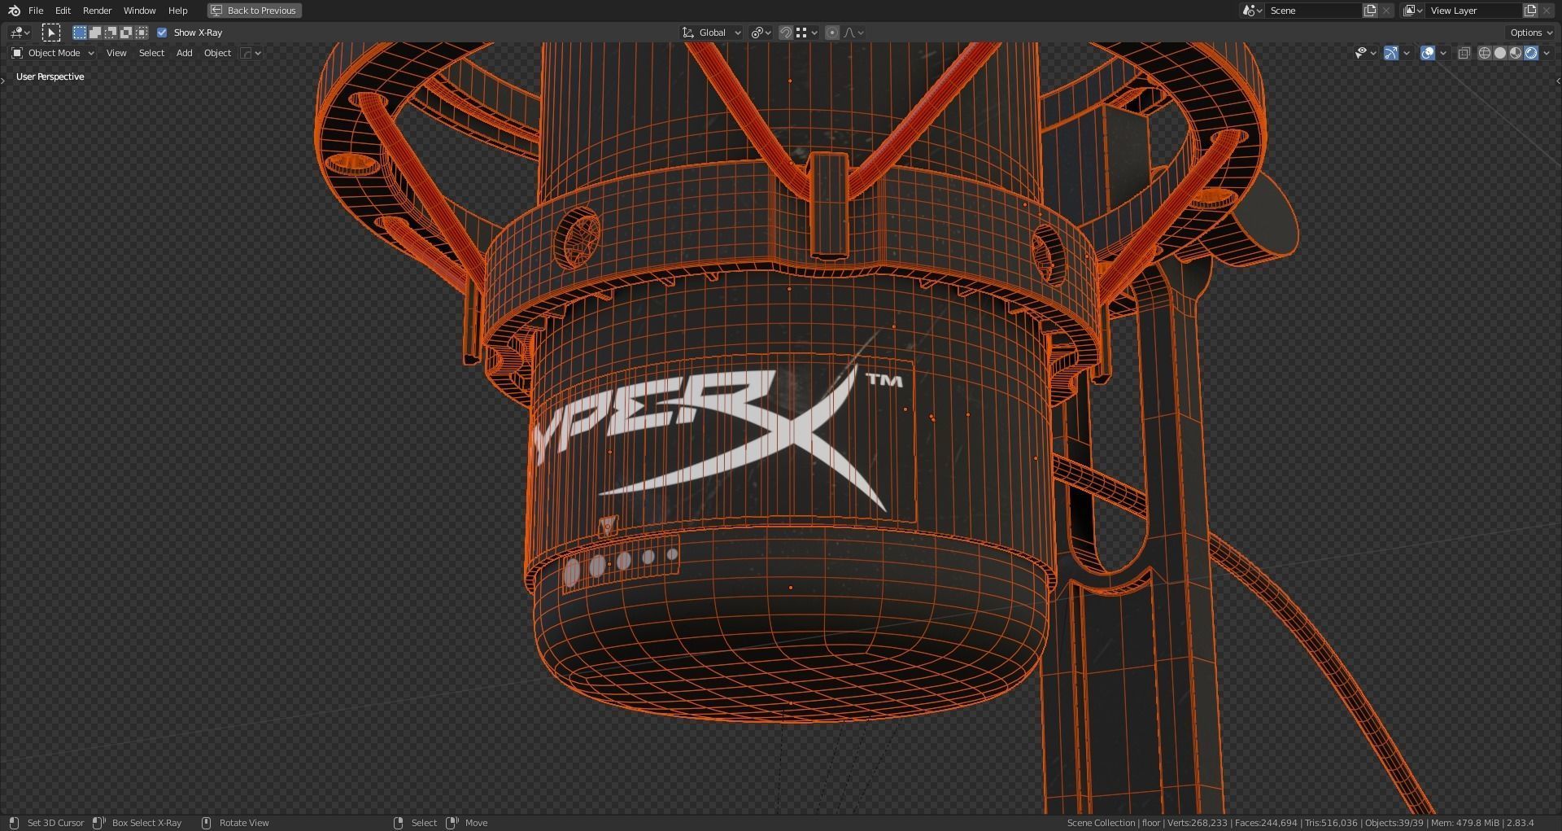1562x831 pixels.
Task: Click the User Perspective label
Action: click(50, 77)
